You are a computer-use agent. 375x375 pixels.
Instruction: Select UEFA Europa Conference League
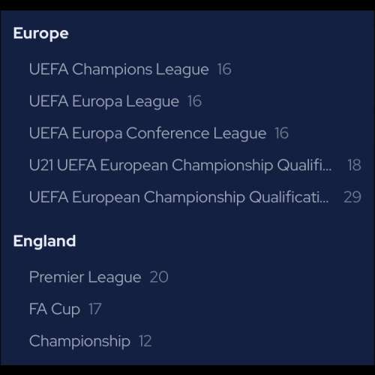tap(148, 133)
